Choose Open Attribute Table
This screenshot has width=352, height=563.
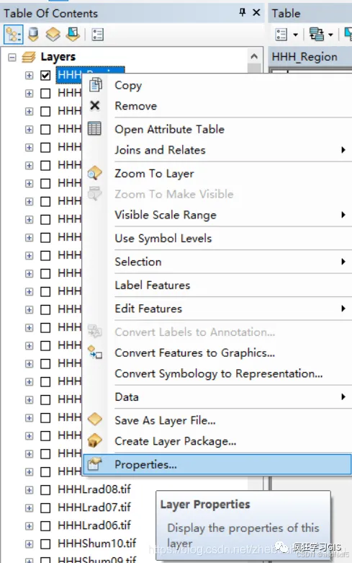click(x=217, y=129)
